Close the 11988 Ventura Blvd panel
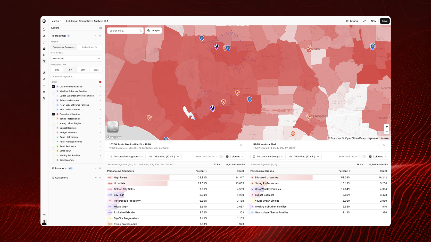 coord(384,146)
